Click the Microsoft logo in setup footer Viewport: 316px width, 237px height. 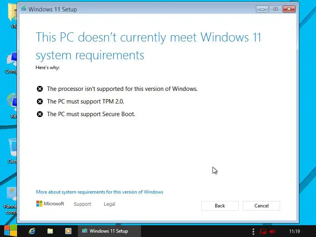[50, 203]
